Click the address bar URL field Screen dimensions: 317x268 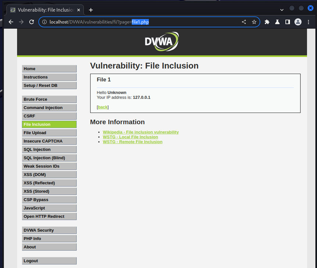click(149, 22)
